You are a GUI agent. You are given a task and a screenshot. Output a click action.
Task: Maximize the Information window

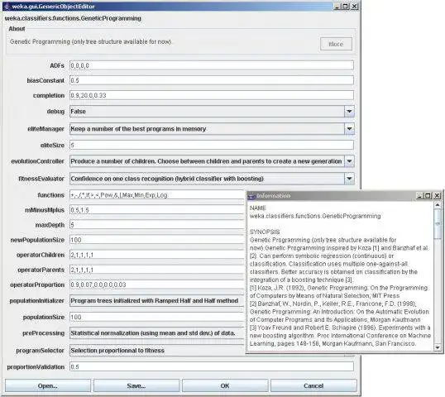428,195
